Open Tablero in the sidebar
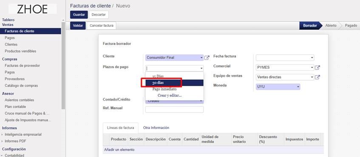360x157 pixels. click(x=8, y=20)
